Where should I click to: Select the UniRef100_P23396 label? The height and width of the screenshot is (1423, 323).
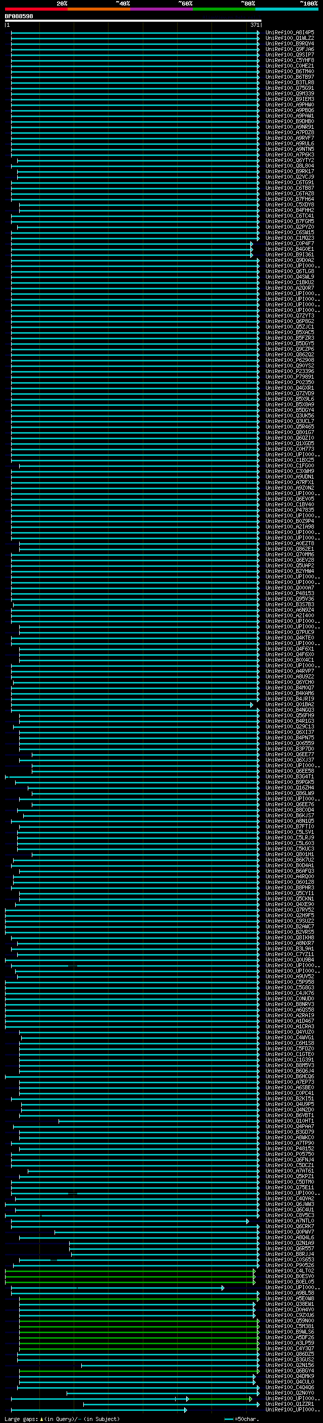[x=290, y=371]
